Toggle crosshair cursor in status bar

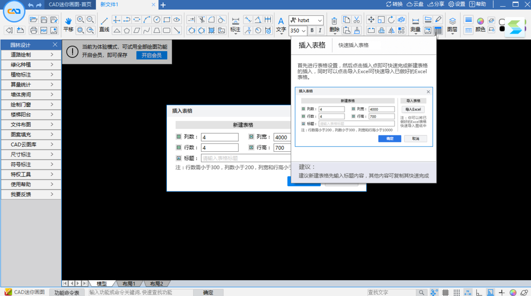[x=502, y=292]
